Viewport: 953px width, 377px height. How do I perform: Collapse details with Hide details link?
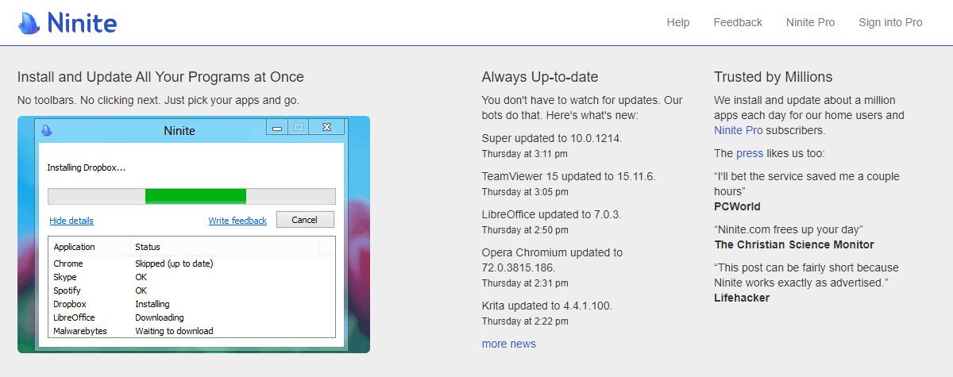tap(71, 221)
